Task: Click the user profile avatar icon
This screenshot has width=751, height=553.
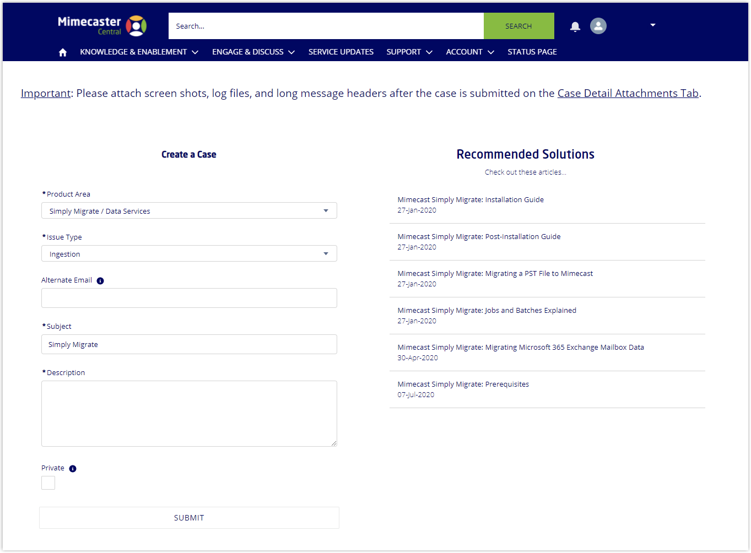Action: (x=598, y=26)
